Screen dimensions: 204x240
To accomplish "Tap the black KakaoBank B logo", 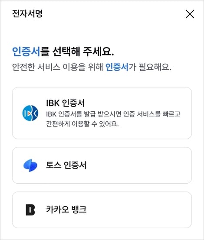I will click(x=30, y=210).
